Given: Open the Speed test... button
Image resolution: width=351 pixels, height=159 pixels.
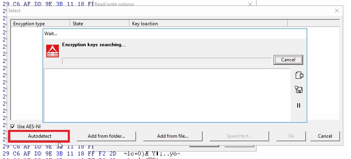Looking at the screenshot, I should [x=239, y=136].
